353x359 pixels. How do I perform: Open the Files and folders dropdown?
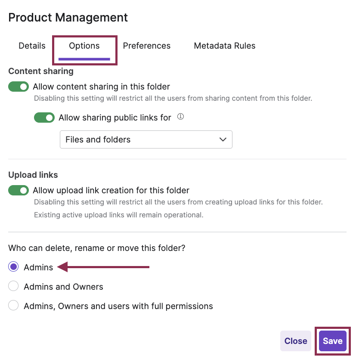[x=146, y=139]
